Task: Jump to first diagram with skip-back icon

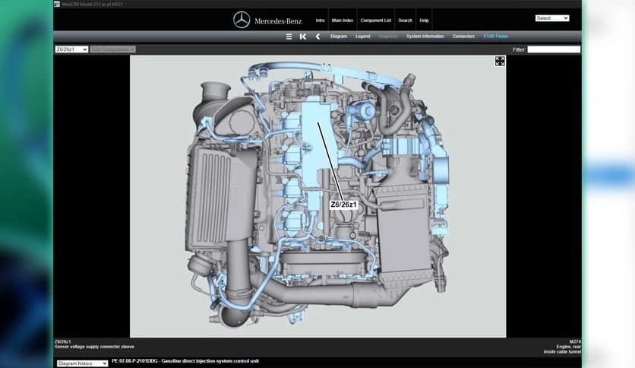Action: pos(303,36)
